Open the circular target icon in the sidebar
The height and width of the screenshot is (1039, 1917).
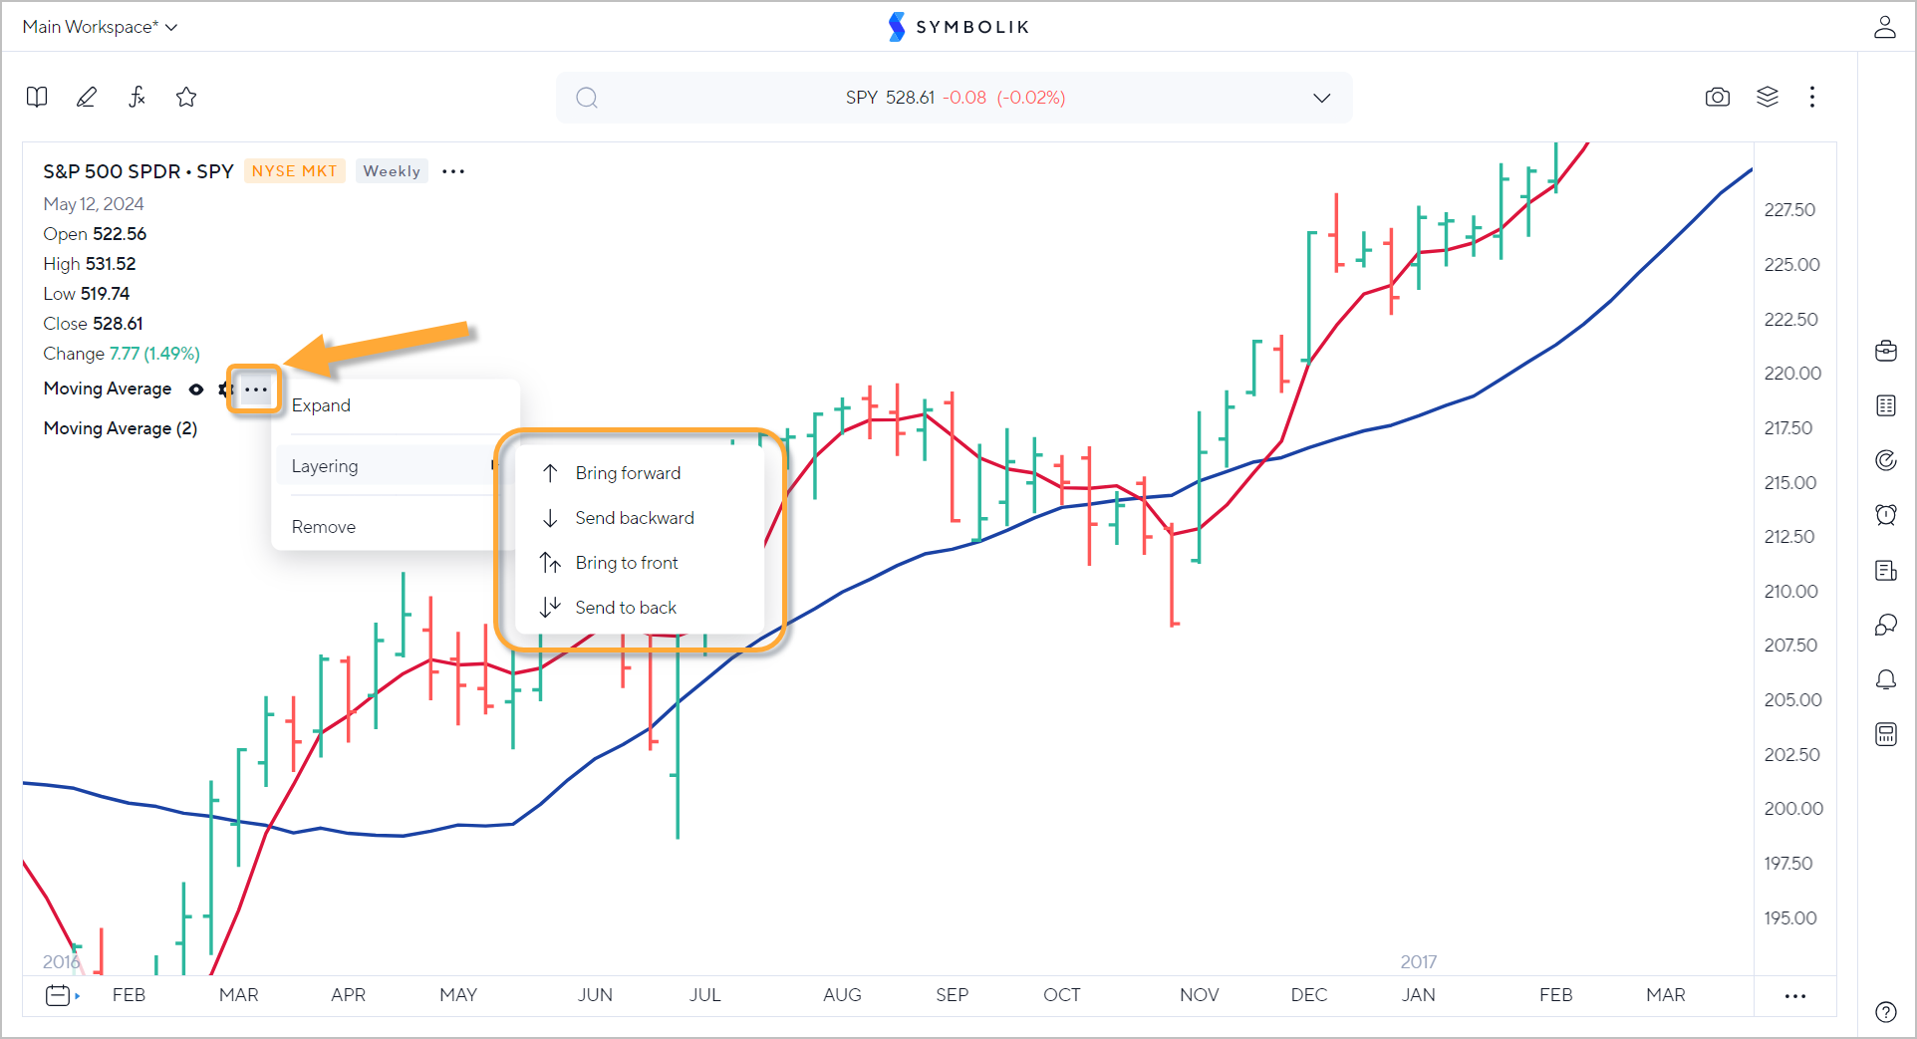coord(1886,460)
